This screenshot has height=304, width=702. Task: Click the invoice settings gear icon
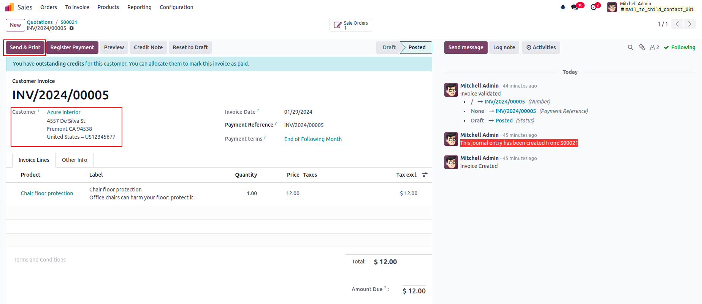click(x=71, y=28)
